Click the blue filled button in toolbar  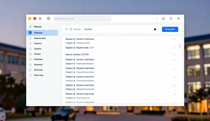170,29
